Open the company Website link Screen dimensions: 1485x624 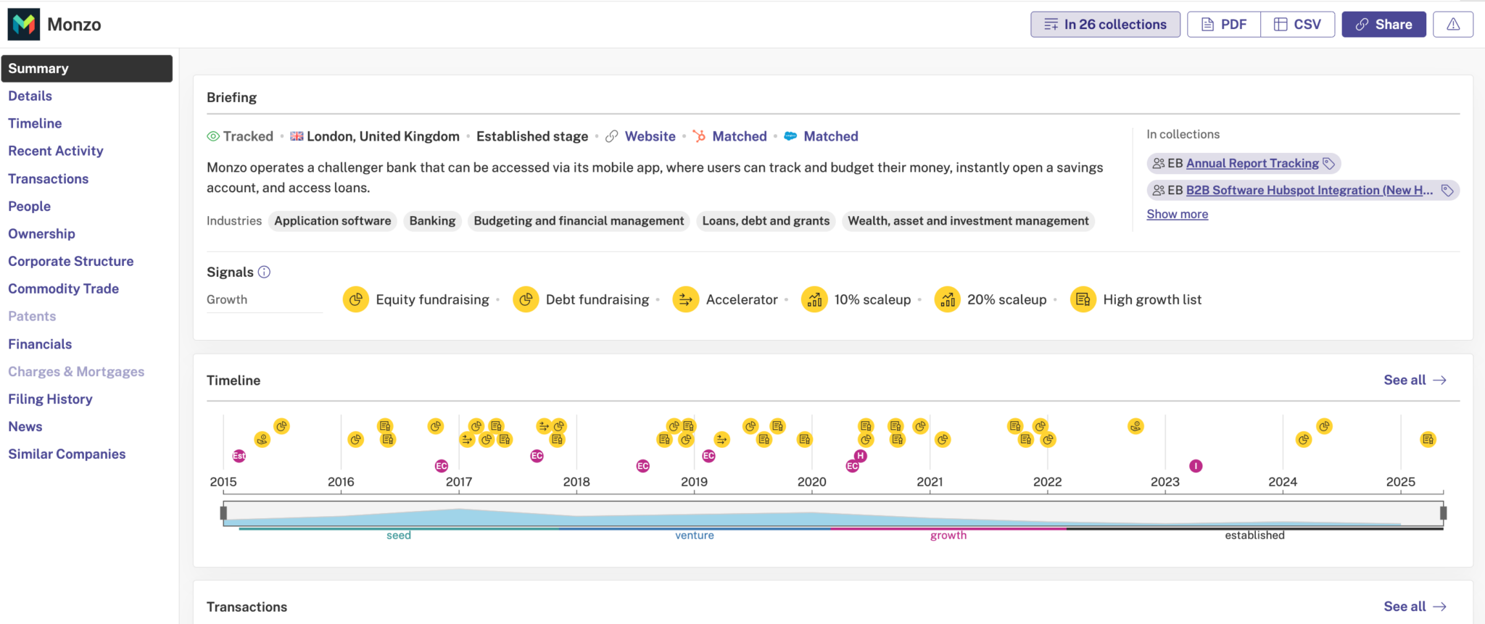click(650, 136)
